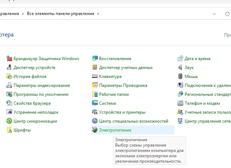The width and height of the screenshot is (231, 168).
Task: Open the Windows Defender Firewall brick-wall icon
Action: [x=9, y=59]
